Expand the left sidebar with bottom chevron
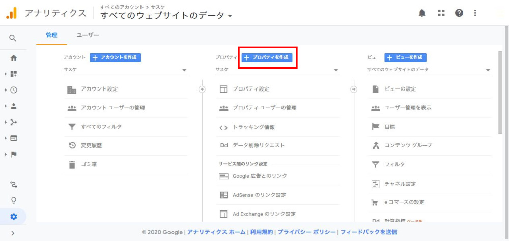The image size is (509, 241). pos(13,233)
